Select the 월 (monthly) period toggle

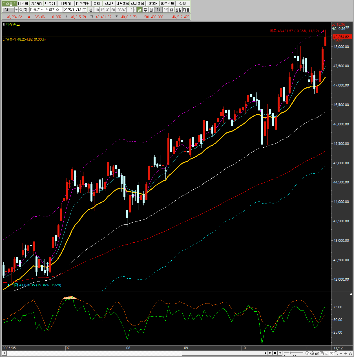[151, 10]
